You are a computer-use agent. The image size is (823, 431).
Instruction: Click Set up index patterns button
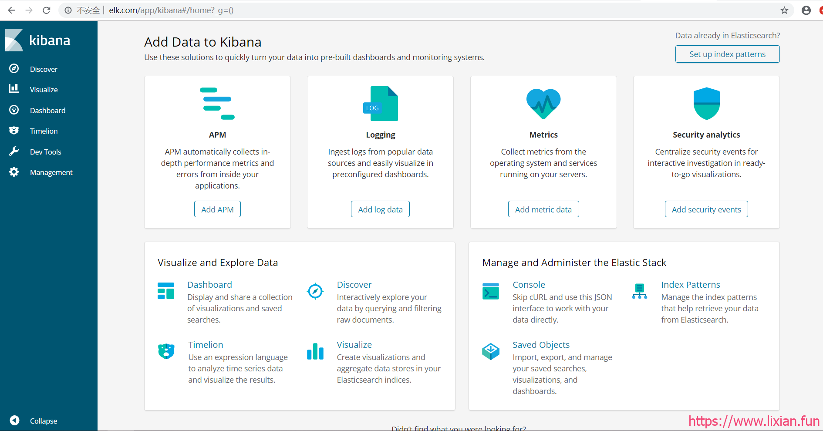coord(727,54)
